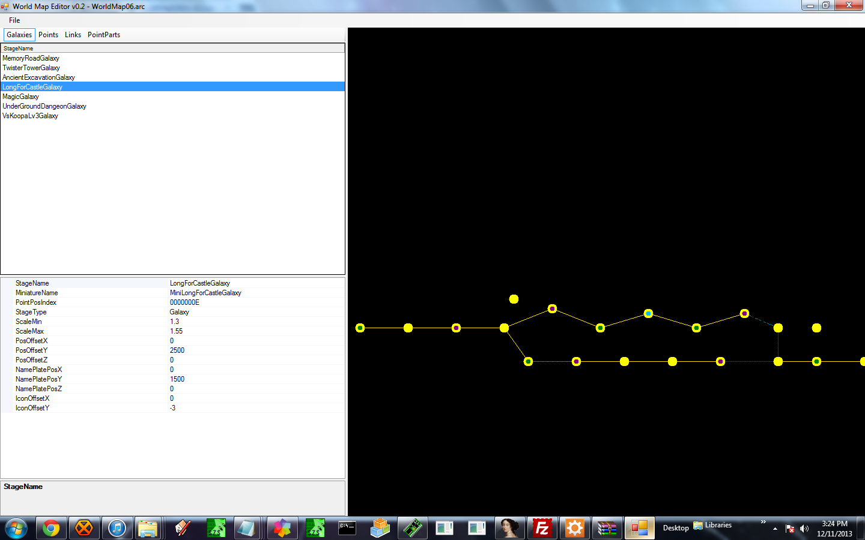Open Windows Explorer folder icon in taskbar
865x540 pixels.
click(x=148, y=528)
